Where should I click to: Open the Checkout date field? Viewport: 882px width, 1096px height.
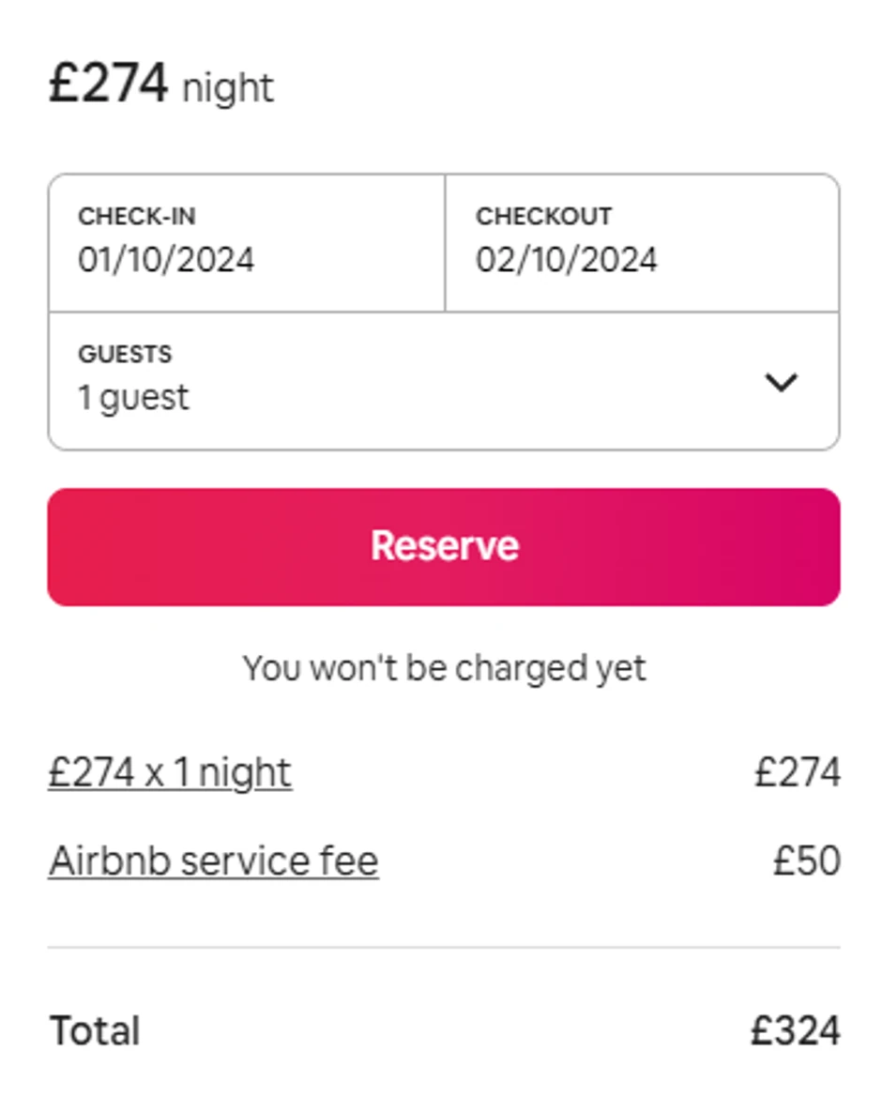pos(642,242)
